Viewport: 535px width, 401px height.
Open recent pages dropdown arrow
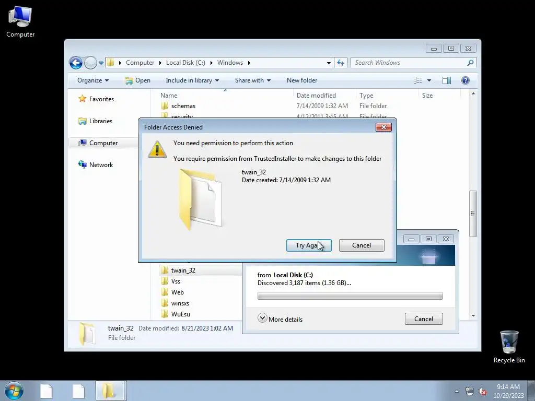tap(101, 63)
